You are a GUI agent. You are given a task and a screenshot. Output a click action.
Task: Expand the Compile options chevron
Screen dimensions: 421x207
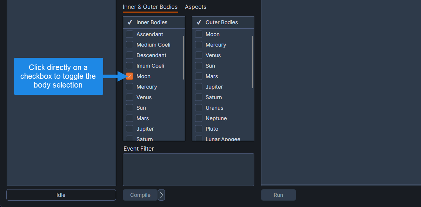(x=161, y=195)
